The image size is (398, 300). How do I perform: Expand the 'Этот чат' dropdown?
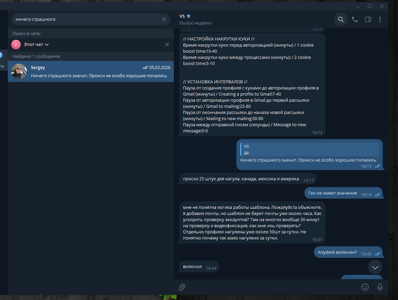point(36,45)
